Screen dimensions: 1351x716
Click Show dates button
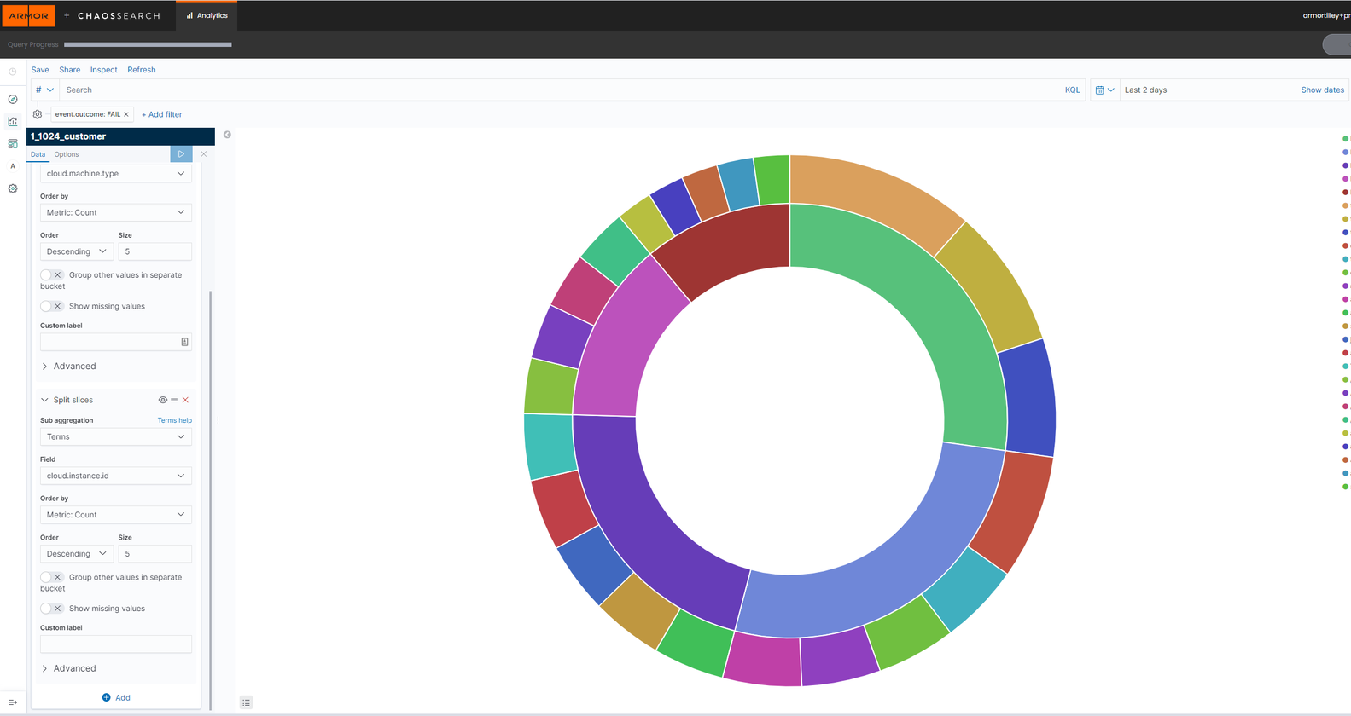(x=1322, y=89)
